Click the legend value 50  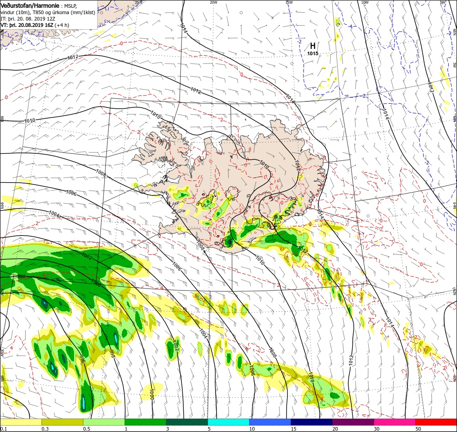(418, 429)
